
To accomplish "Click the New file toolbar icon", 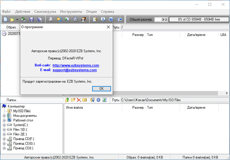I will click(5, 19).
